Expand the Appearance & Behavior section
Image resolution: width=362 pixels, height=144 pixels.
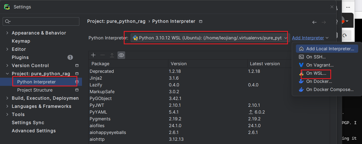7,33
